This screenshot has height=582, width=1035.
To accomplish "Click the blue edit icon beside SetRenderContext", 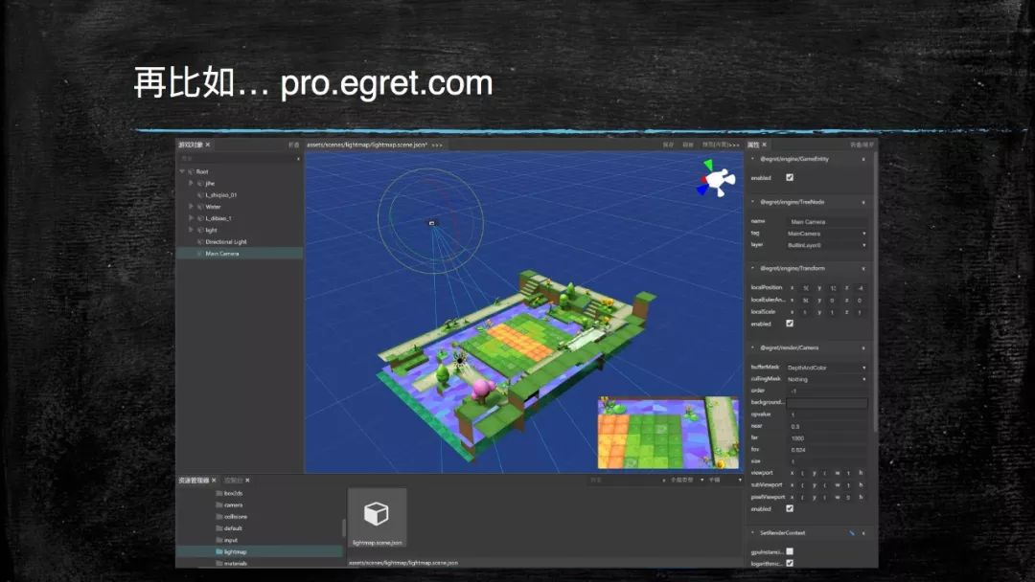I will click(852, 532).
